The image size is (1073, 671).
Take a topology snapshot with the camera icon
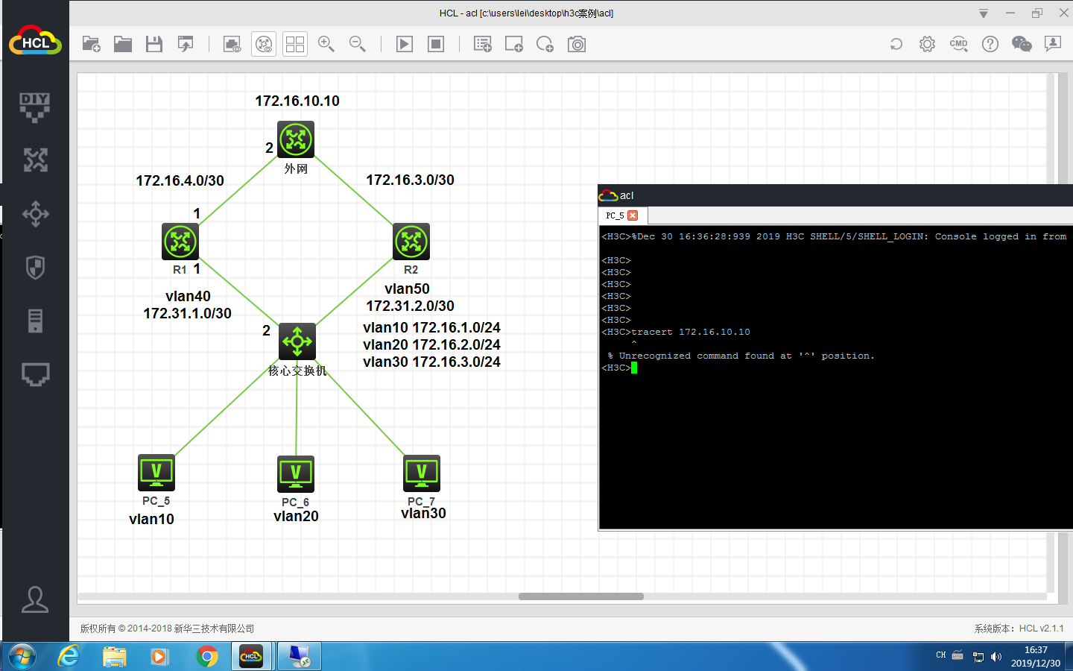coord(576,44)
